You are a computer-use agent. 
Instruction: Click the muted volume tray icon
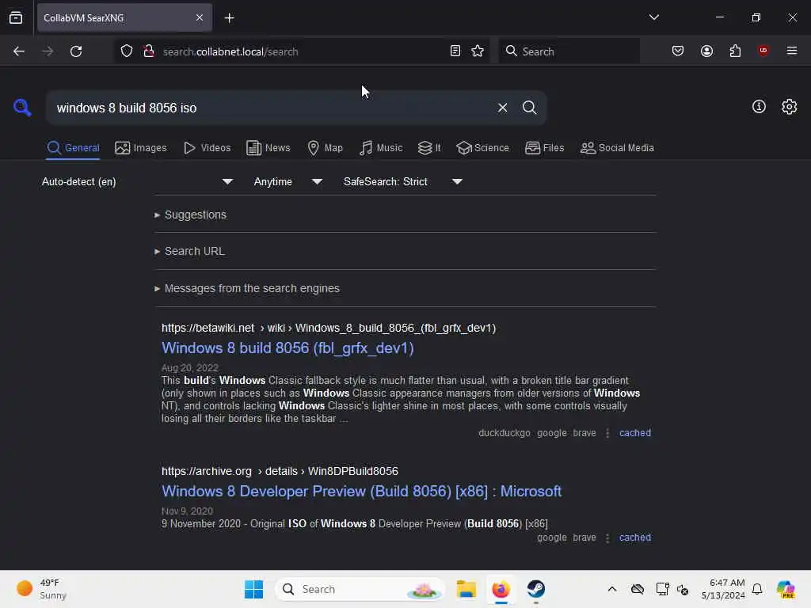[683, 589]
